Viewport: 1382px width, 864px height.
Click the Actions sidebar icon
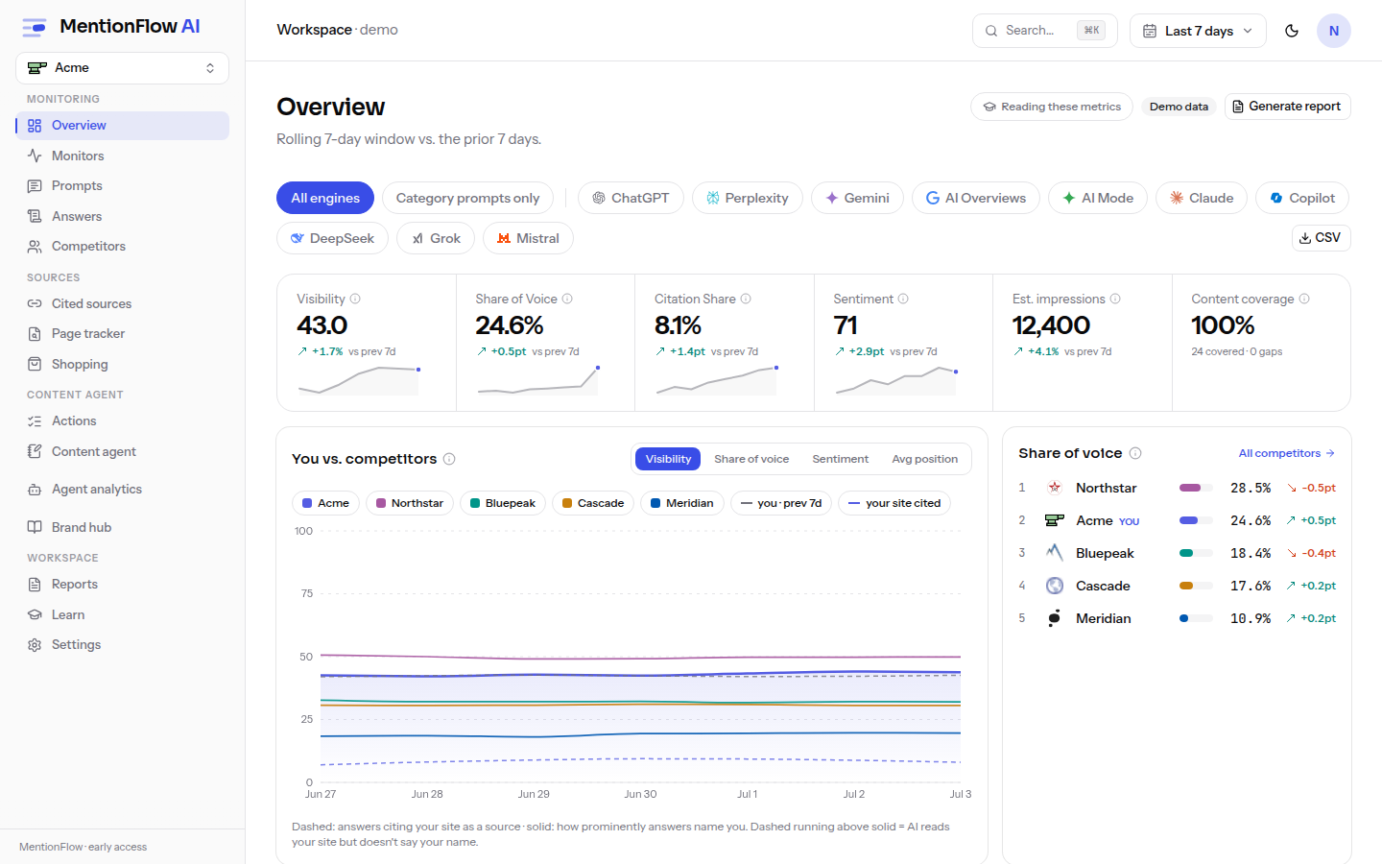point(35,420)
